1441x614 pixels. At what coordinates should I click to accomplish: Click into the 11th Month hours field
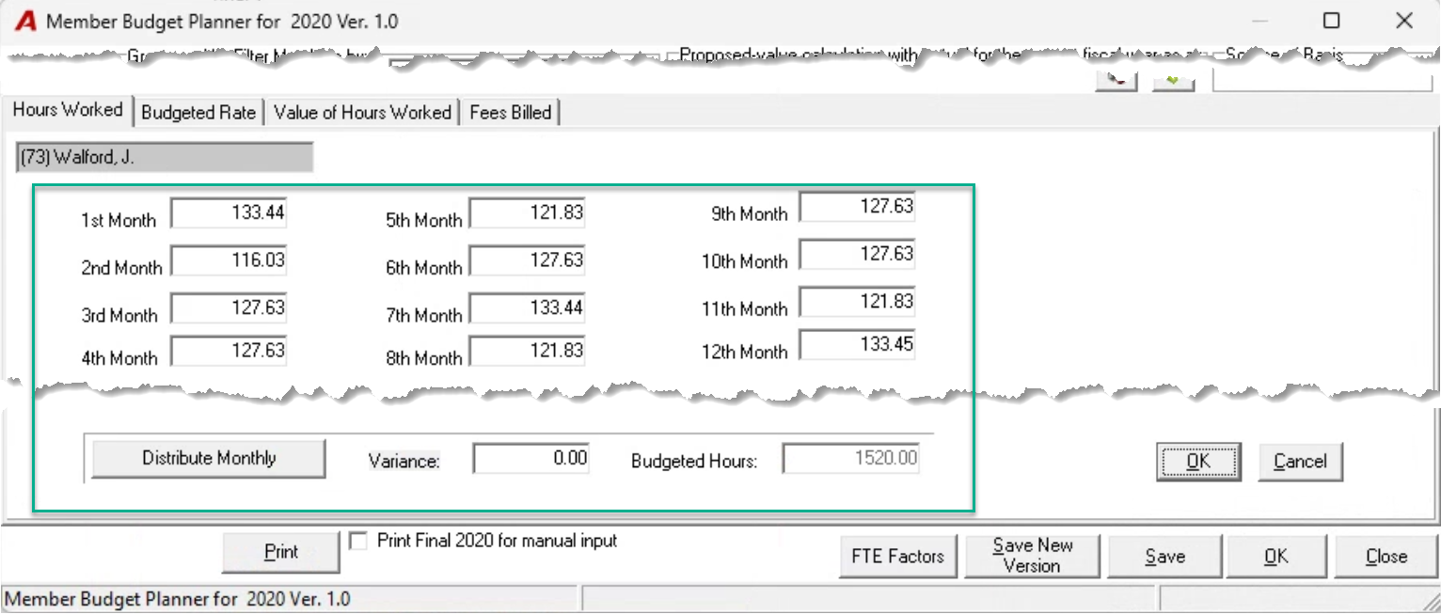coord(857,302)
